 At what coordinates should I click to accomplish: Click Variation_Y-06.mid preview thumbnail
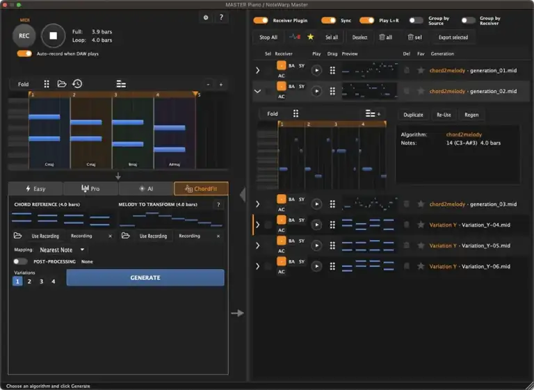pos(369,266)
